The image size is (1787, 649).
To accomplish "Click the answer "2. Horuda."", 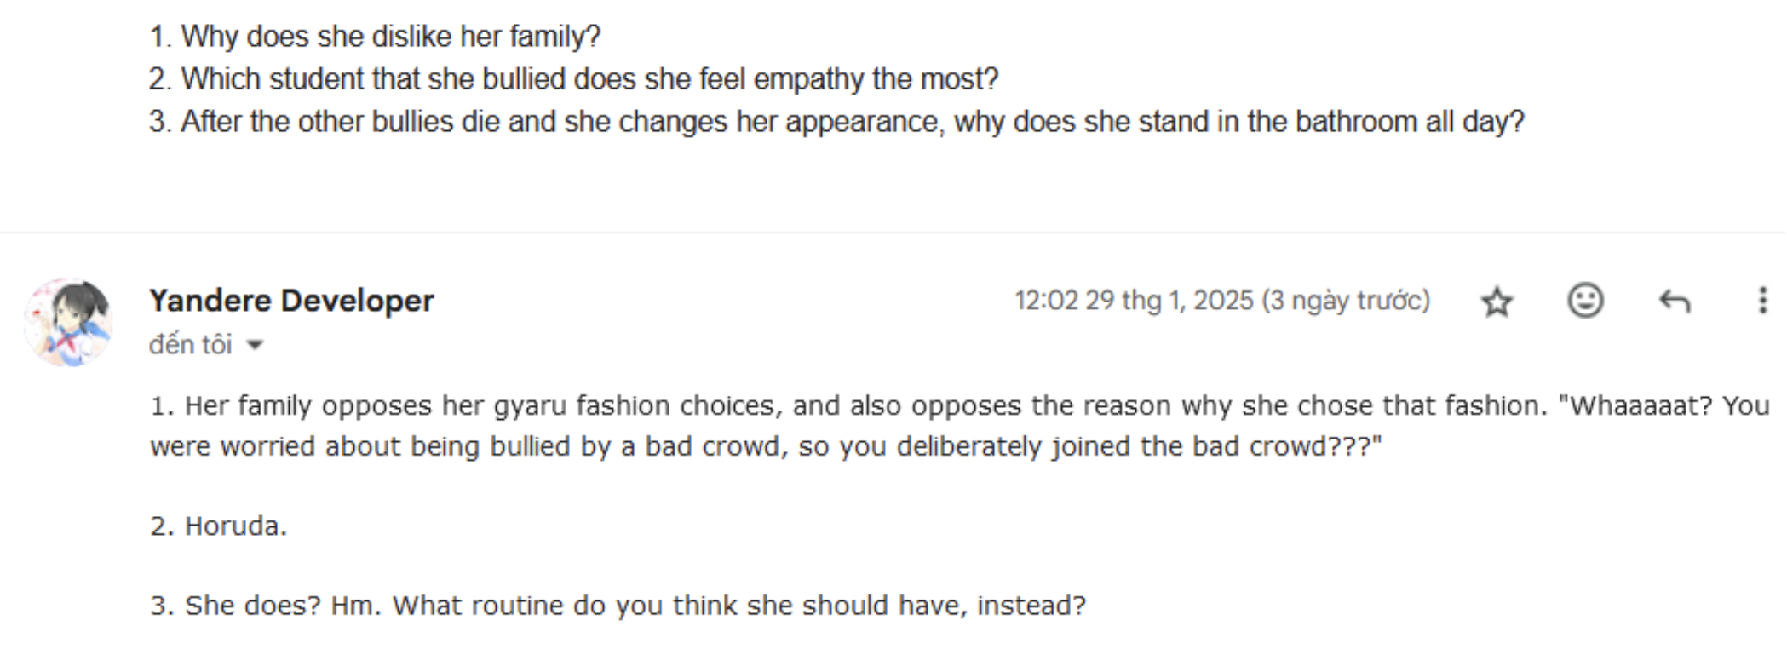I will click(x=219, y=526).
